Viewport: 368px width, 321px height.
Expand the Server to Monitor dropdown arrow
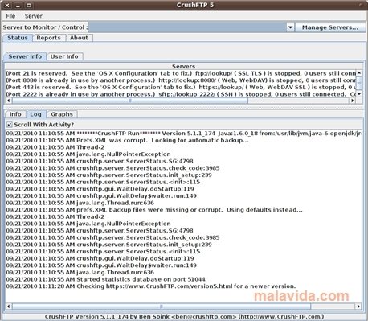click(x=290, y=27)
